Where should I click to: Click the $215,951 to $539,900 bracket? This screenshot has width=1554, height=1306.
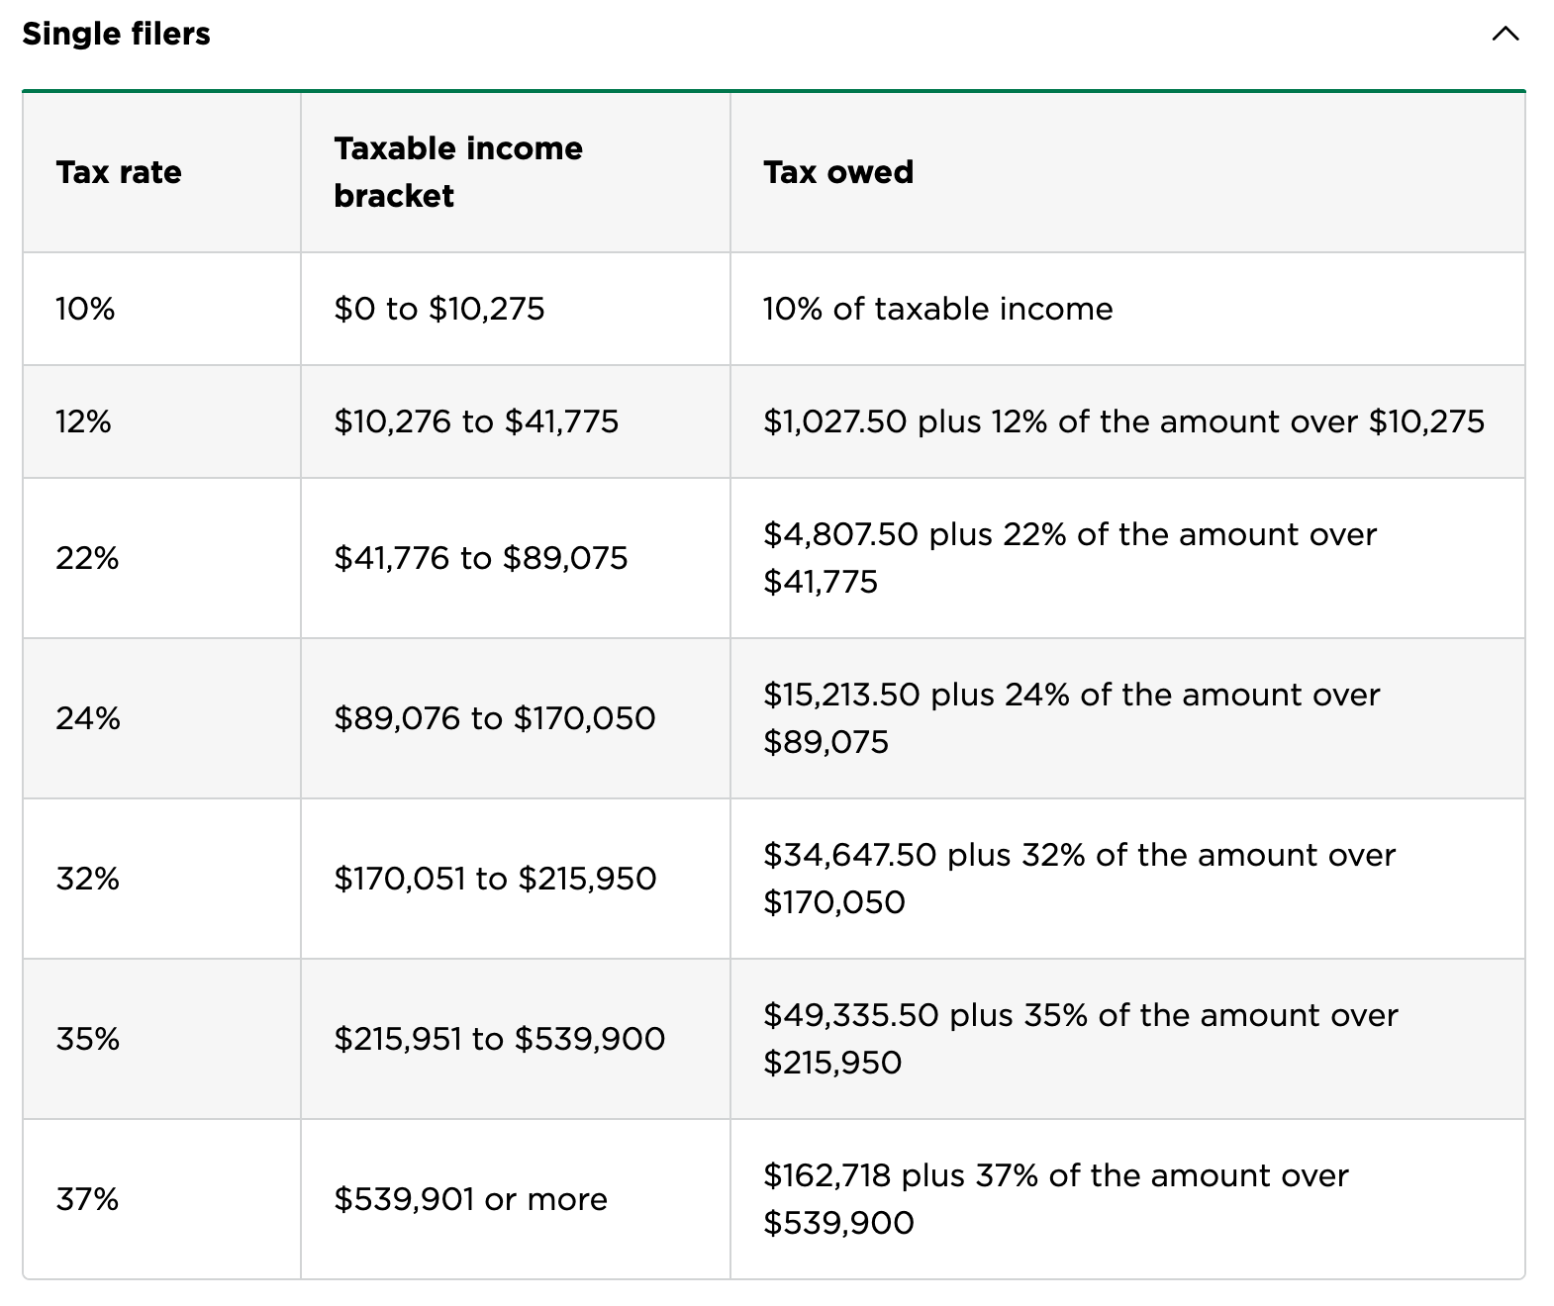click(x=500, y=1039)
